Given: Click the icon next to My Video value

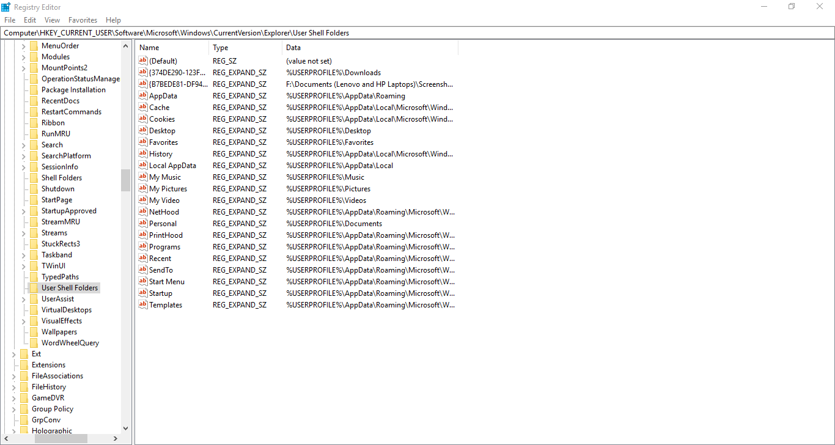Looking at the screenshot, I should (143, 200).
